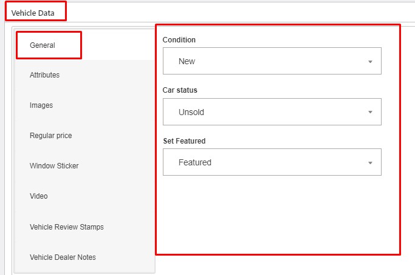Viewport: 415px width, 275px height.
Task: Click the Set Featured field label
Action: point(184,141)
